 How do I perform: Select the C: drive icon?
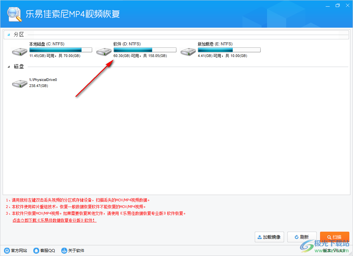click(x=20, y=52)
